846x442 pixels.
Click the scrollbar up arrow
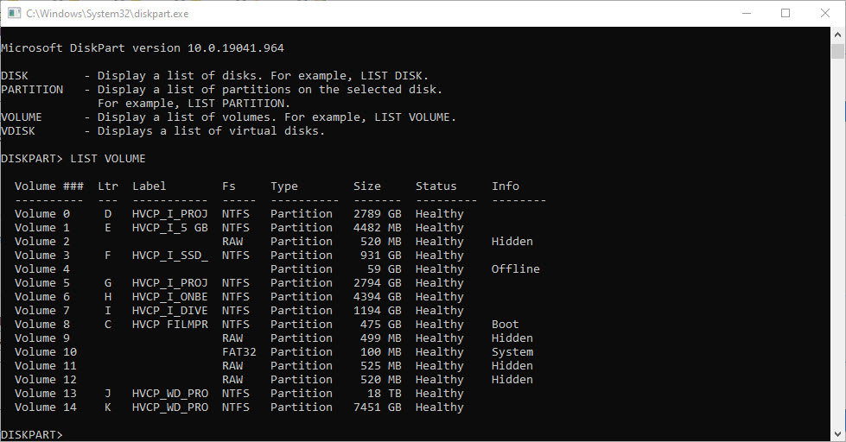[x=837, y=35]
